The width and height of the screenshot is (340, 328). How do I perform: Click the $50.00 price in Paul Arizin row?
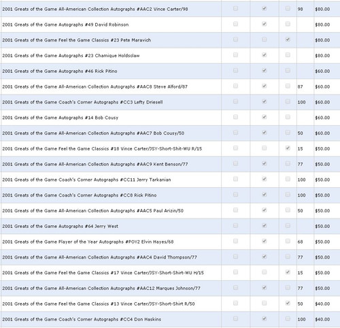[x=322, y=211]
